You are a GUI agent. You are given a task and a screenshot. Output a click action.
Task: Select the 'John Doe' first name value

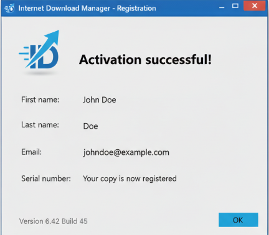click(x=100, y=100)
